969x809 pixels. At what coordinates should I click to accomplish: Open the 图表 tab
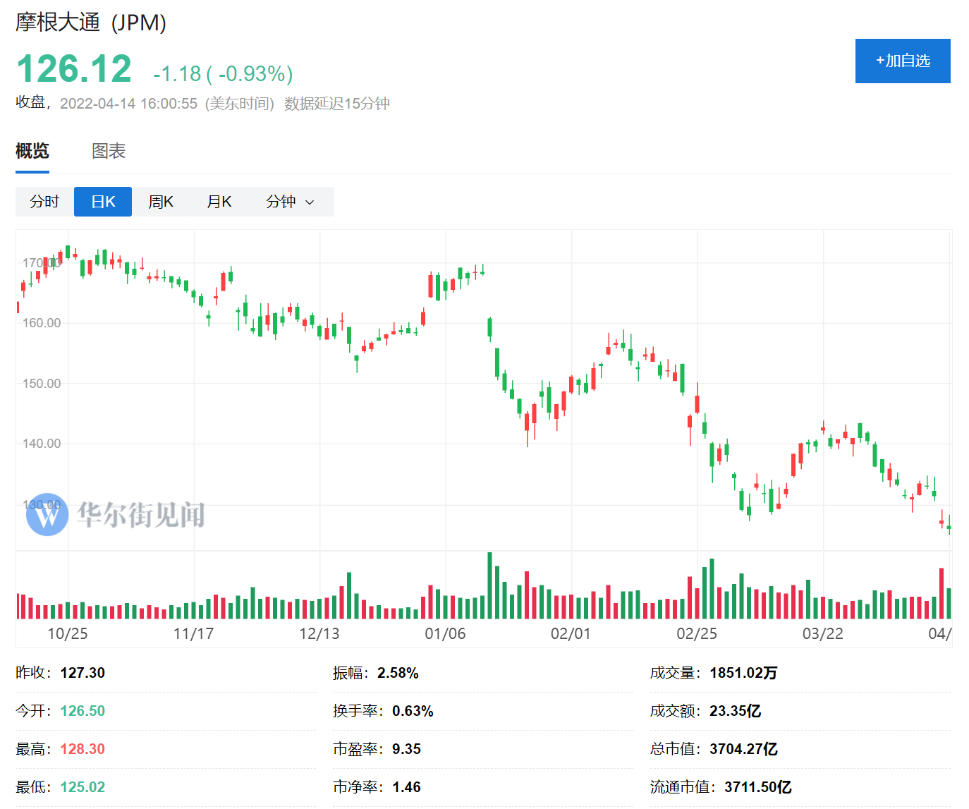pos(109,151)
